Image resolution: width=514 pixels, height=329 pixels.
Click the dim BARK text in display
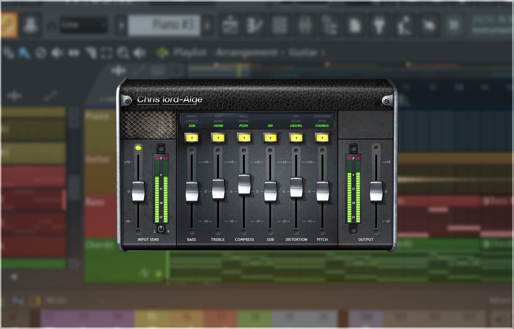[x=218, y=121]
